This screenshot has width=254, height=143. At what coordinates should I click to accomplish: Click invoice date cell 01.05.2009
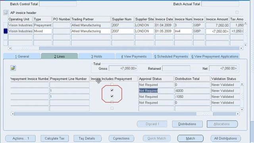(164, 31)
